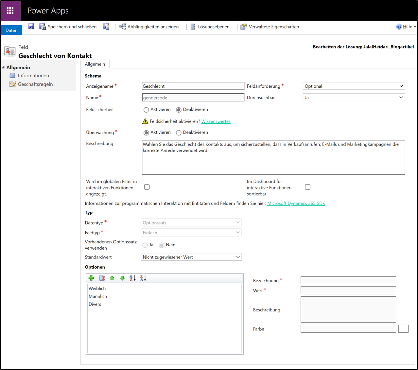Click Speichern und schließen icon

(x=43, y=27)
